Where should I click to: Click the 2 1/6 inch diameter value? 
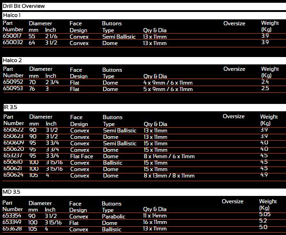(51, 36)
